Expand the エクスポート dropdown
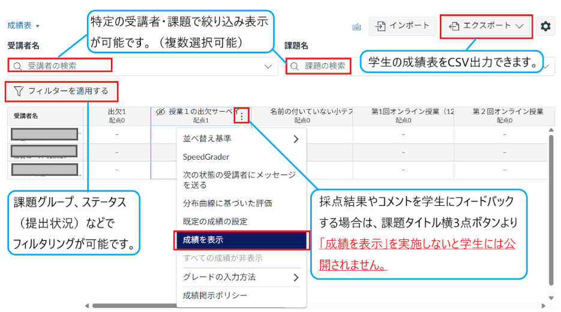This screenshot has height=312, width=561. click(x=486, y=26)
